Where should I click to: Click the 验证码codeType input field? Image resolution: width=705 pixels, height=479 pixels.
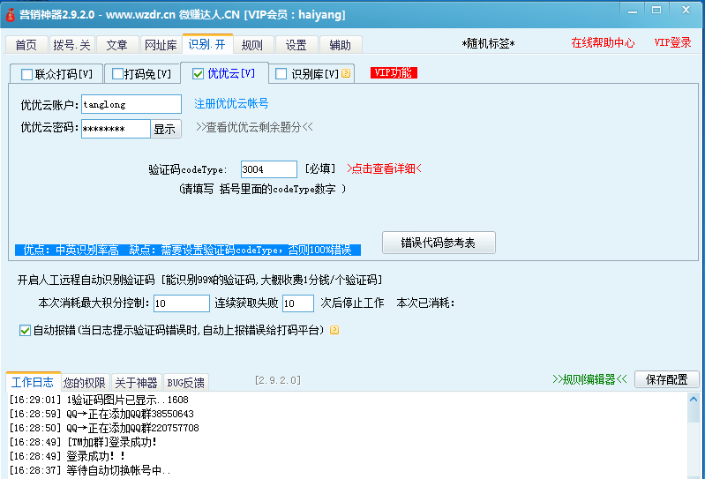(x=268, y=169)
